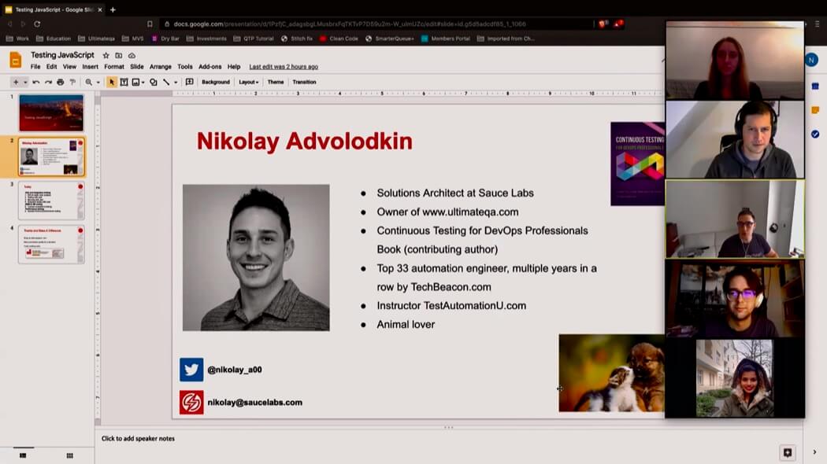The image size is (827, 464).
Task: Click the move to folder icon
Action: point(119,55)
